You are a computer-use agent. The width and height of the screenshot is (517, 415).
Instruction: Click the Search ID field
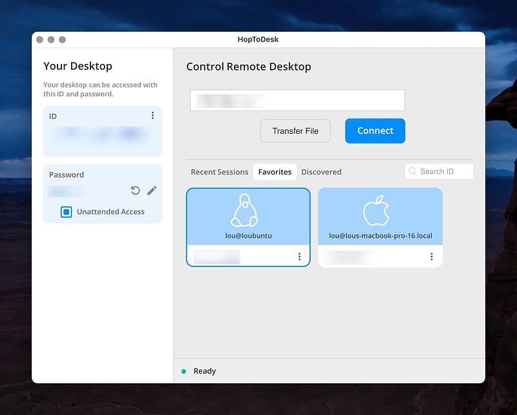(439, 171)
